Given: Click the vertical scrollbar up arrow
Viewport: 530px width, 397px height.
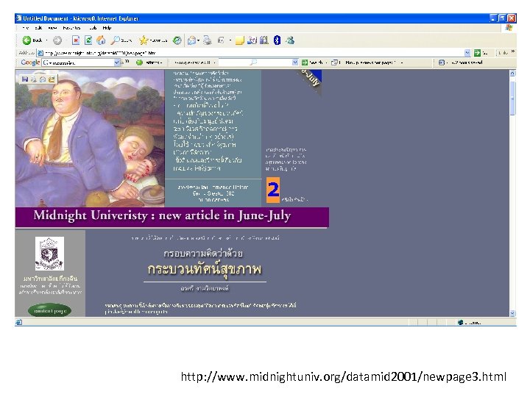Looking at the screenshot, I should point(512,74).
